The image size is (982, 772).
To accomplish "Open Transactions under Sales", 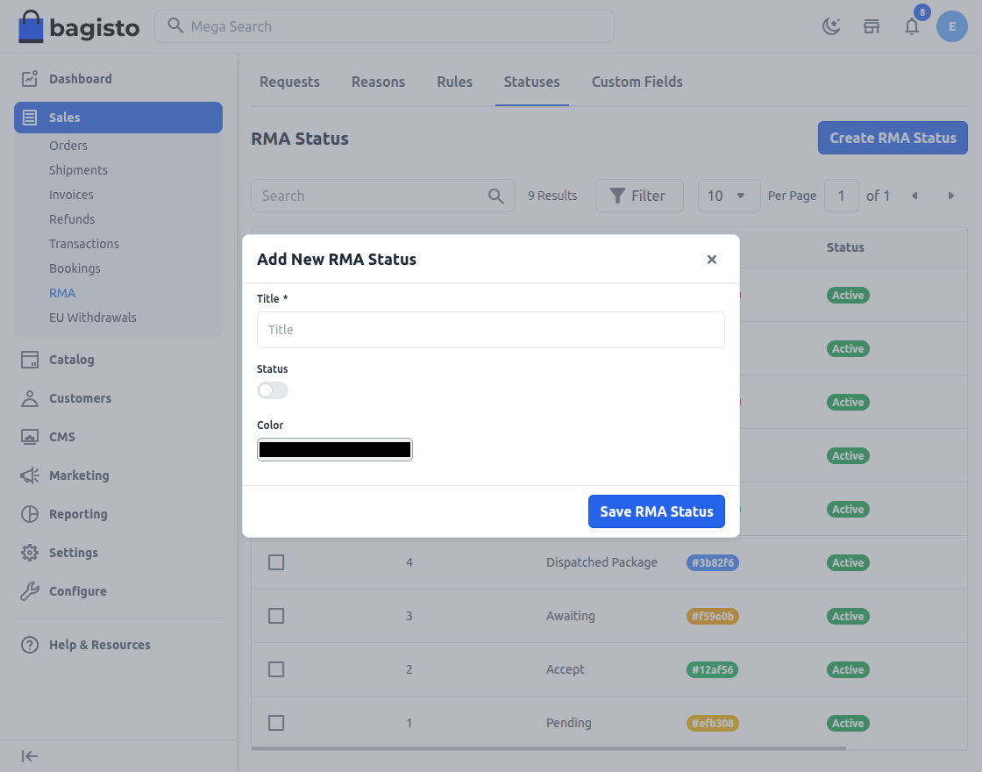I will (x=84, y=244).
